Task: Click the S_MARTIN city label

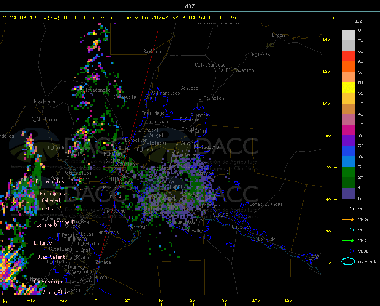Action: pos(175,187)
